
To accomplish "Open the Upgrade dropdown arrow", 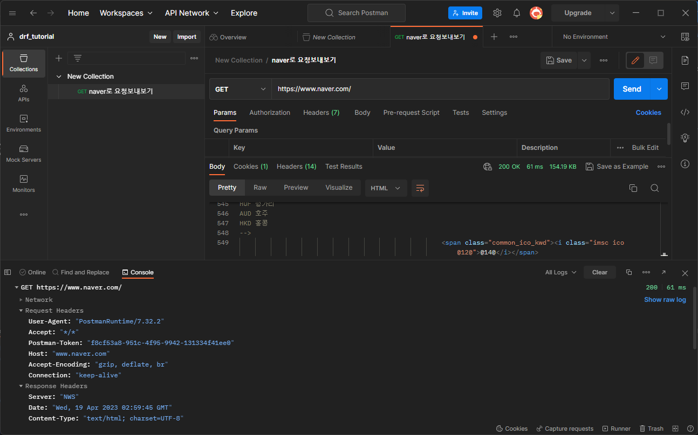I will (x=612, y=13).
